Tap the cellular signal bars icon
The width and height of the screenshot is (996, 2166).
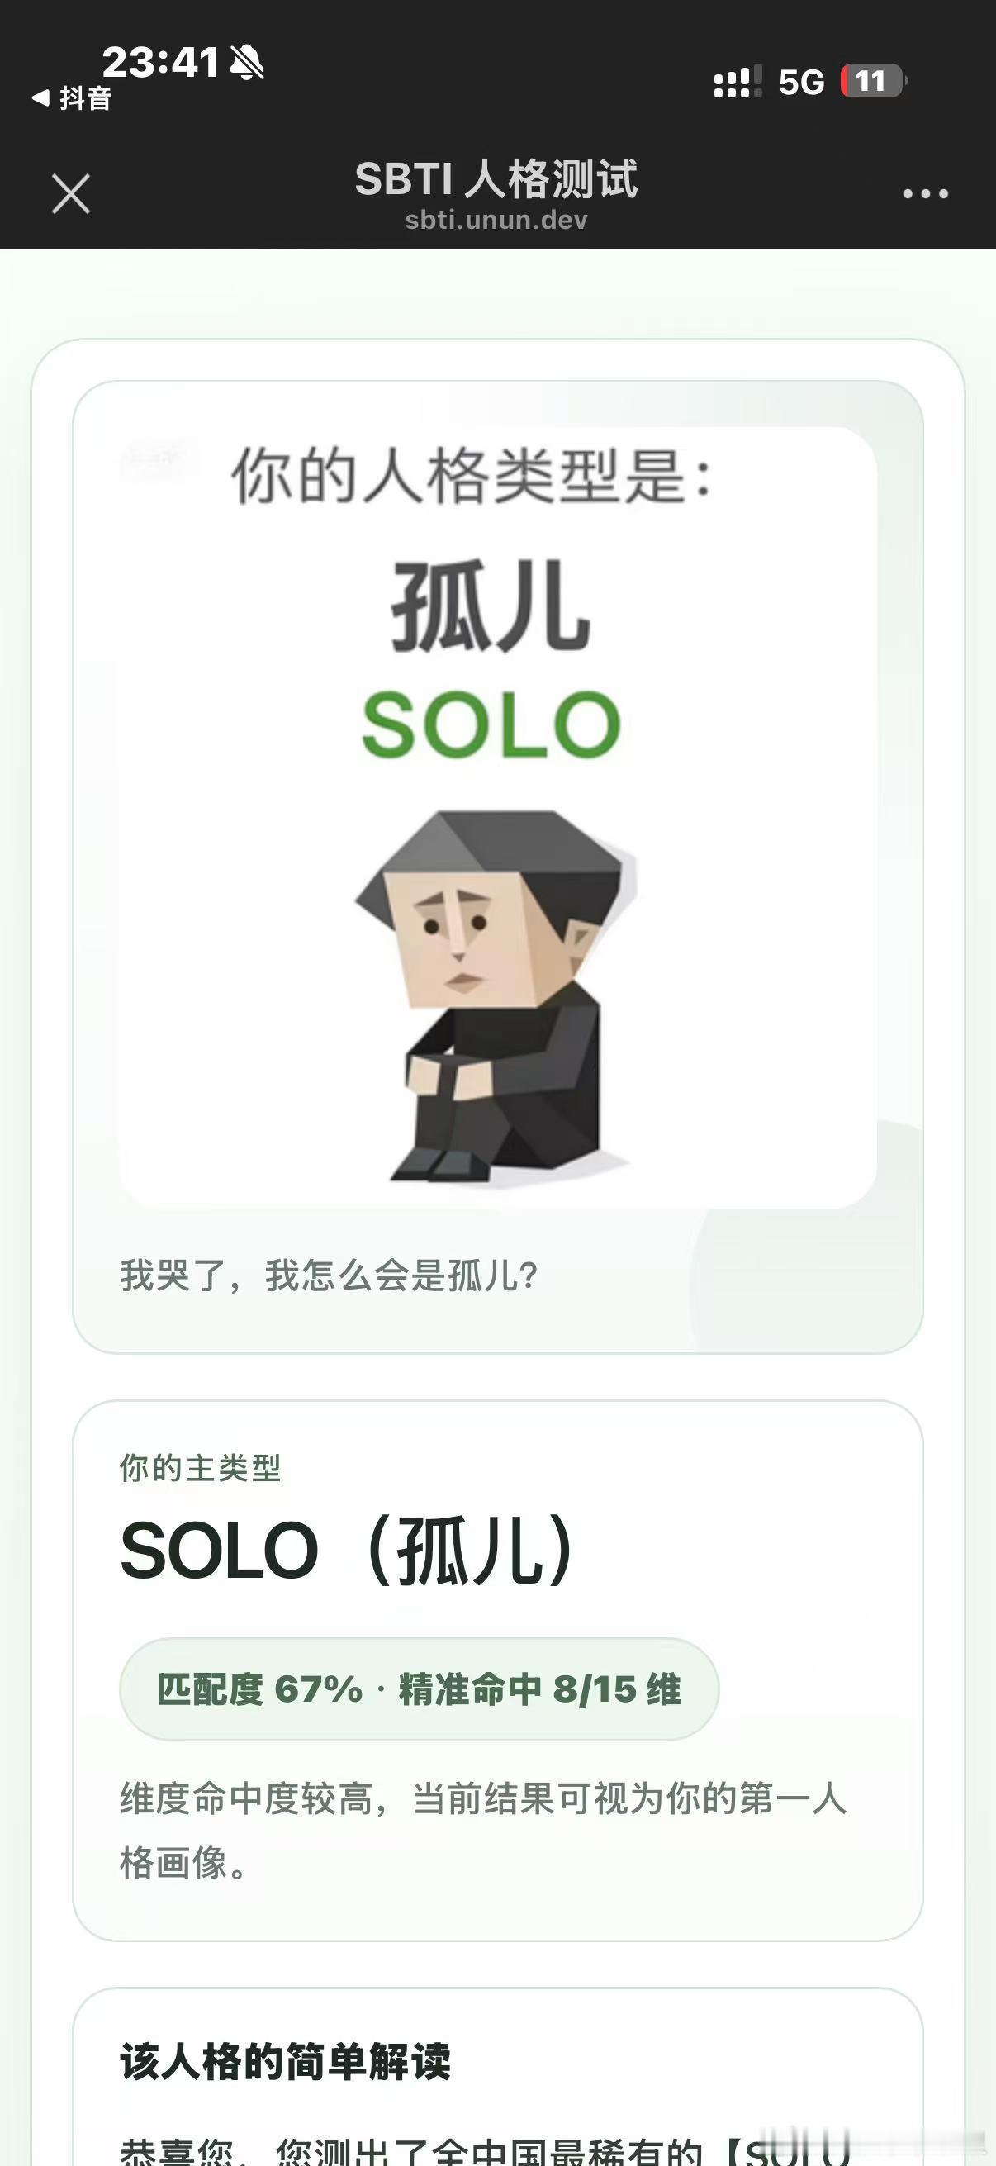[738, 82]
